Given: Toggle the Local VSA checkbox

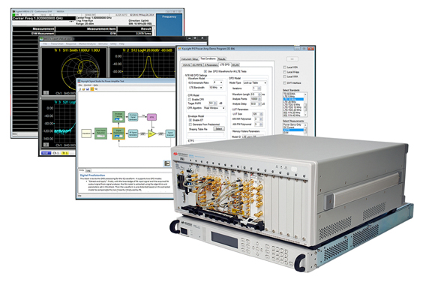Looking at the screenshot, I should pos(284,67).
